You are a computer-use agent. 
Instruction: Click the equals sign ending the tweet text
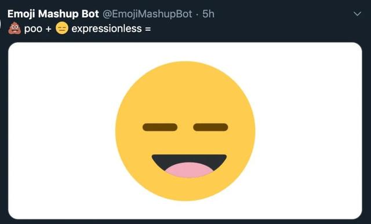tap(148, 30)
